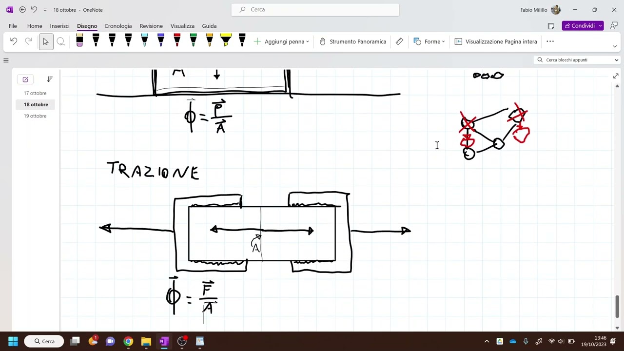The image size is (624, 351).
Task: Expand the Aggiungi penna dropdown
Action: (307, 42)
